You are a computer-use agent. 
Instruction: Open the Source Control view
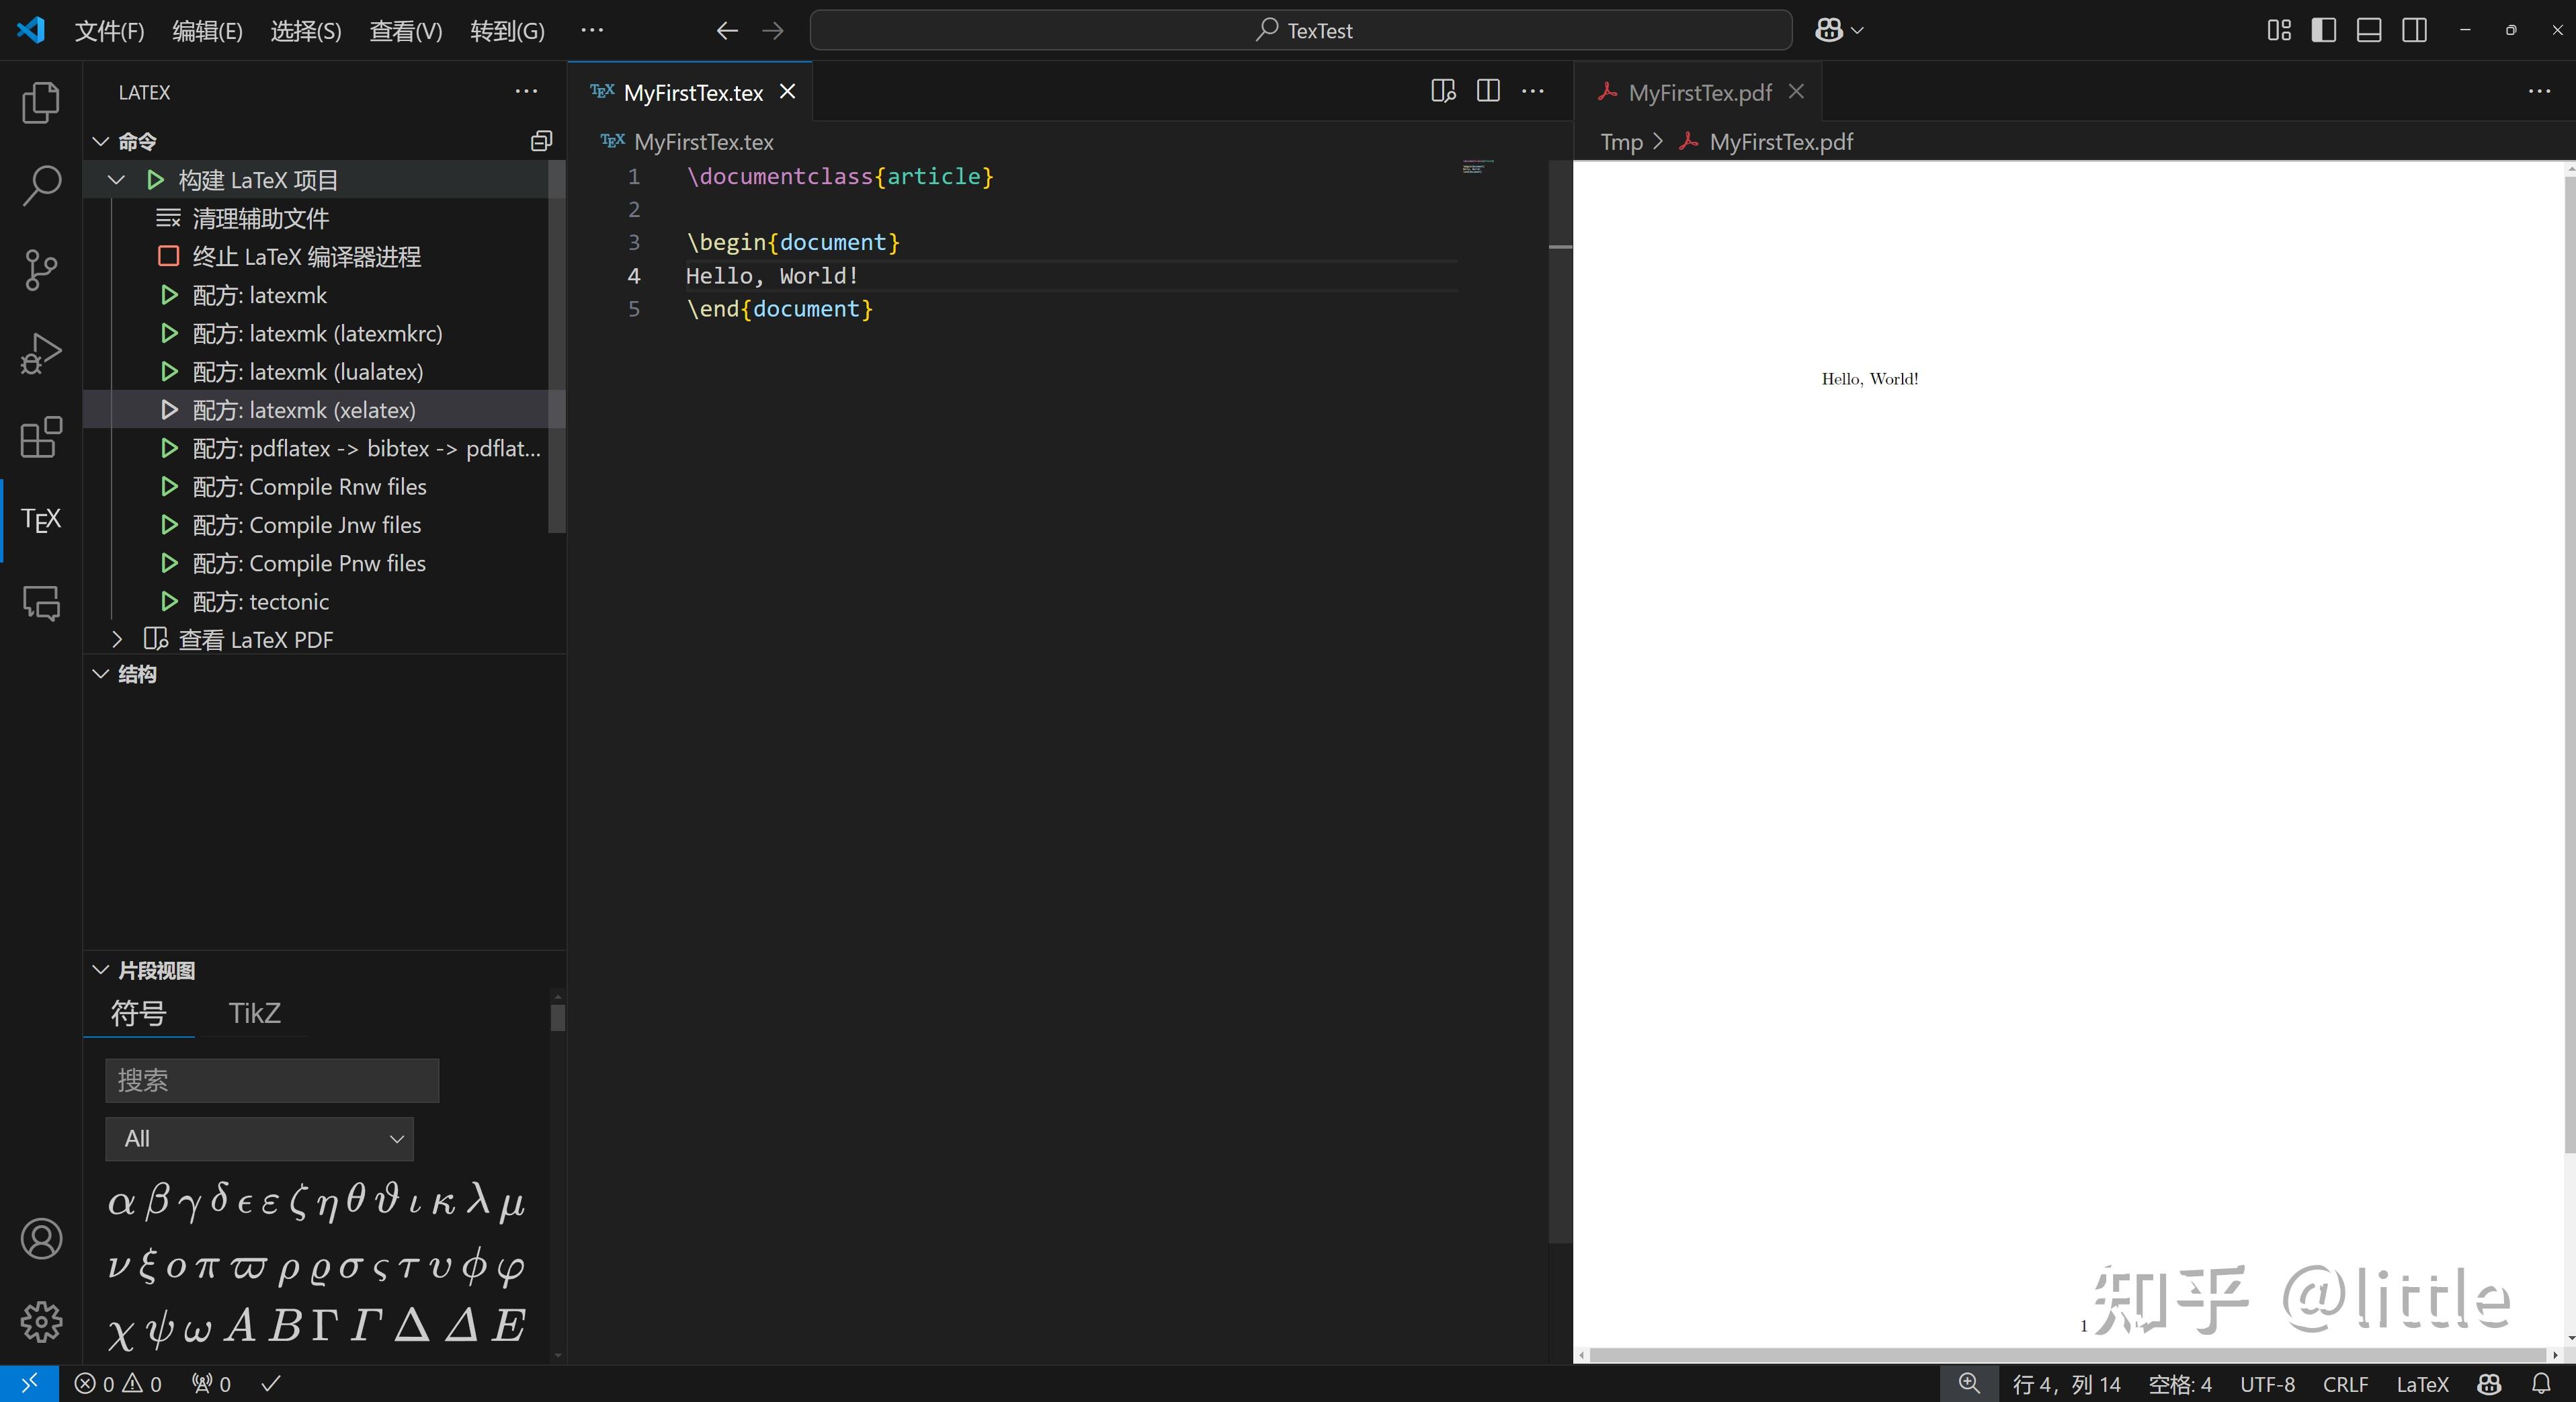pyautogui.click(x=40, y=270)
